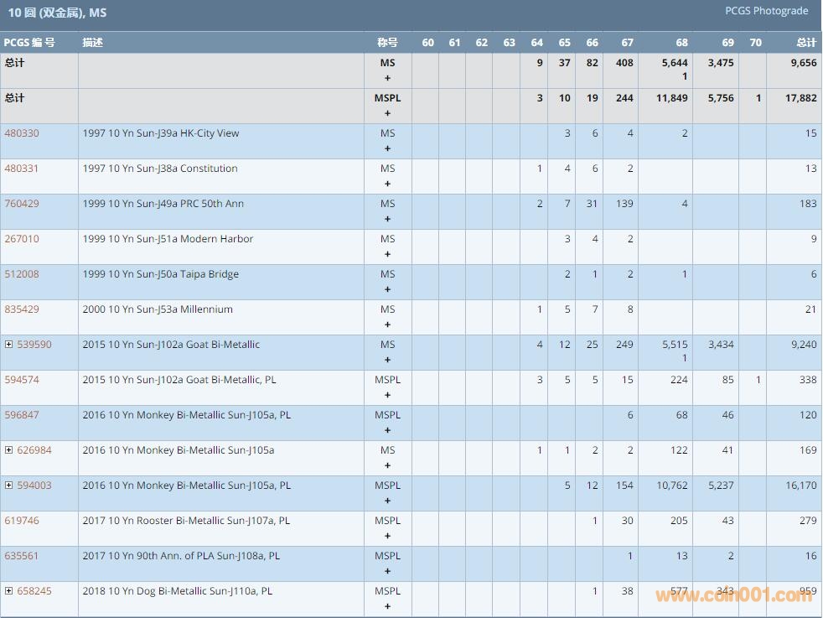Open the PCGS Photograde link
Viewport: 823px width, 618px height.
(766, 11)
